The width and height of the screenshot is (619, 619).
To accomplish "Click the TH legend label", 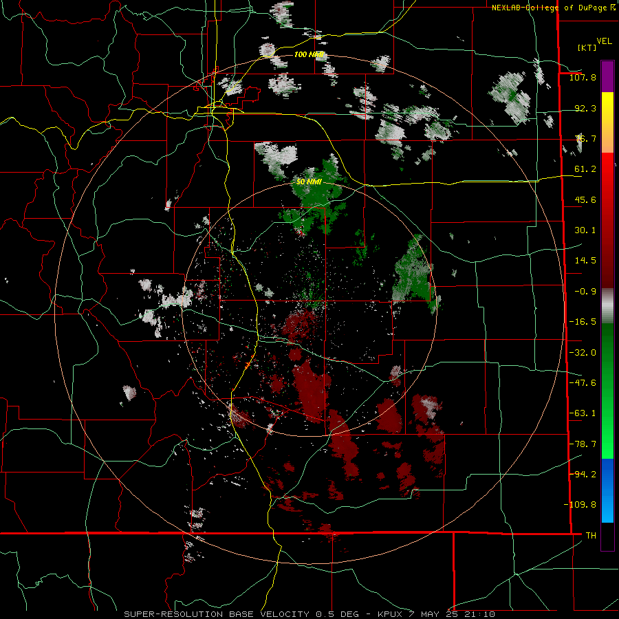I will click(591, 536).
